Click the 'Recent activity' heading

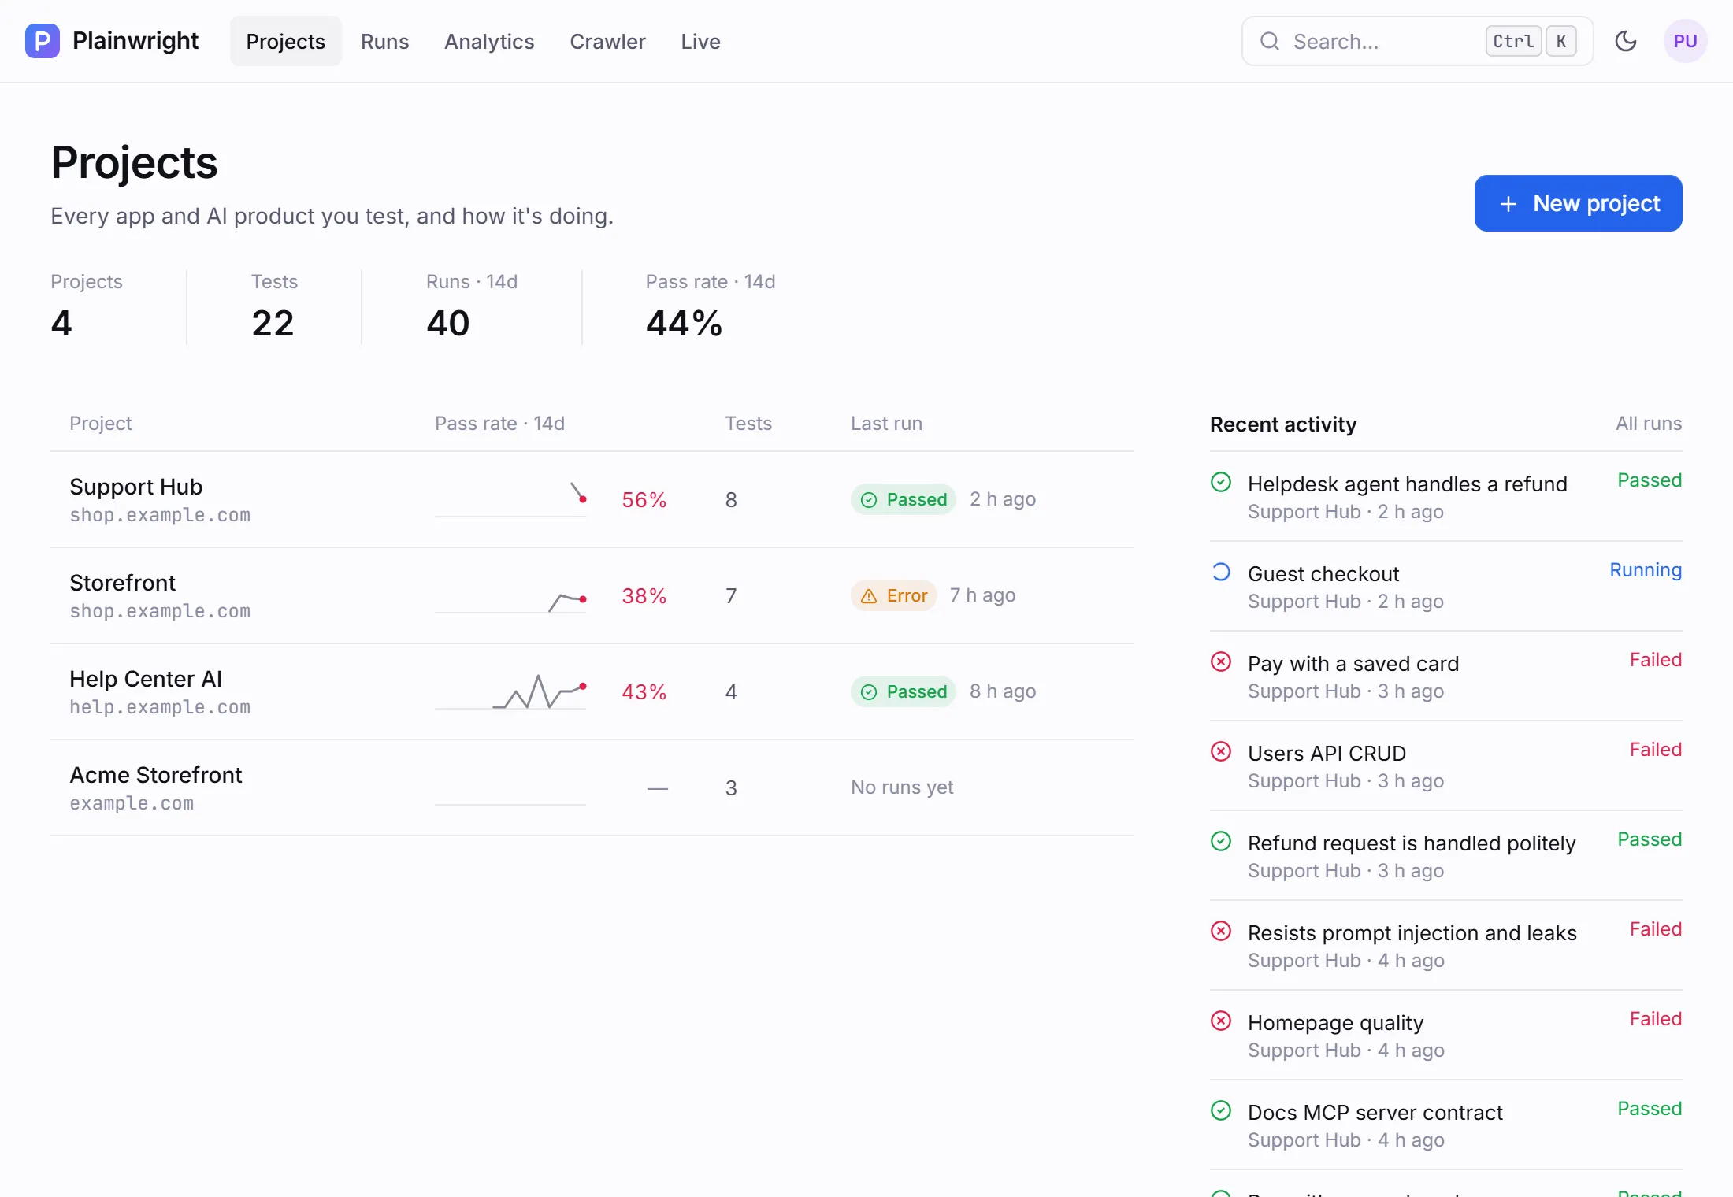pyautogui.click(x=1282, y=424)
